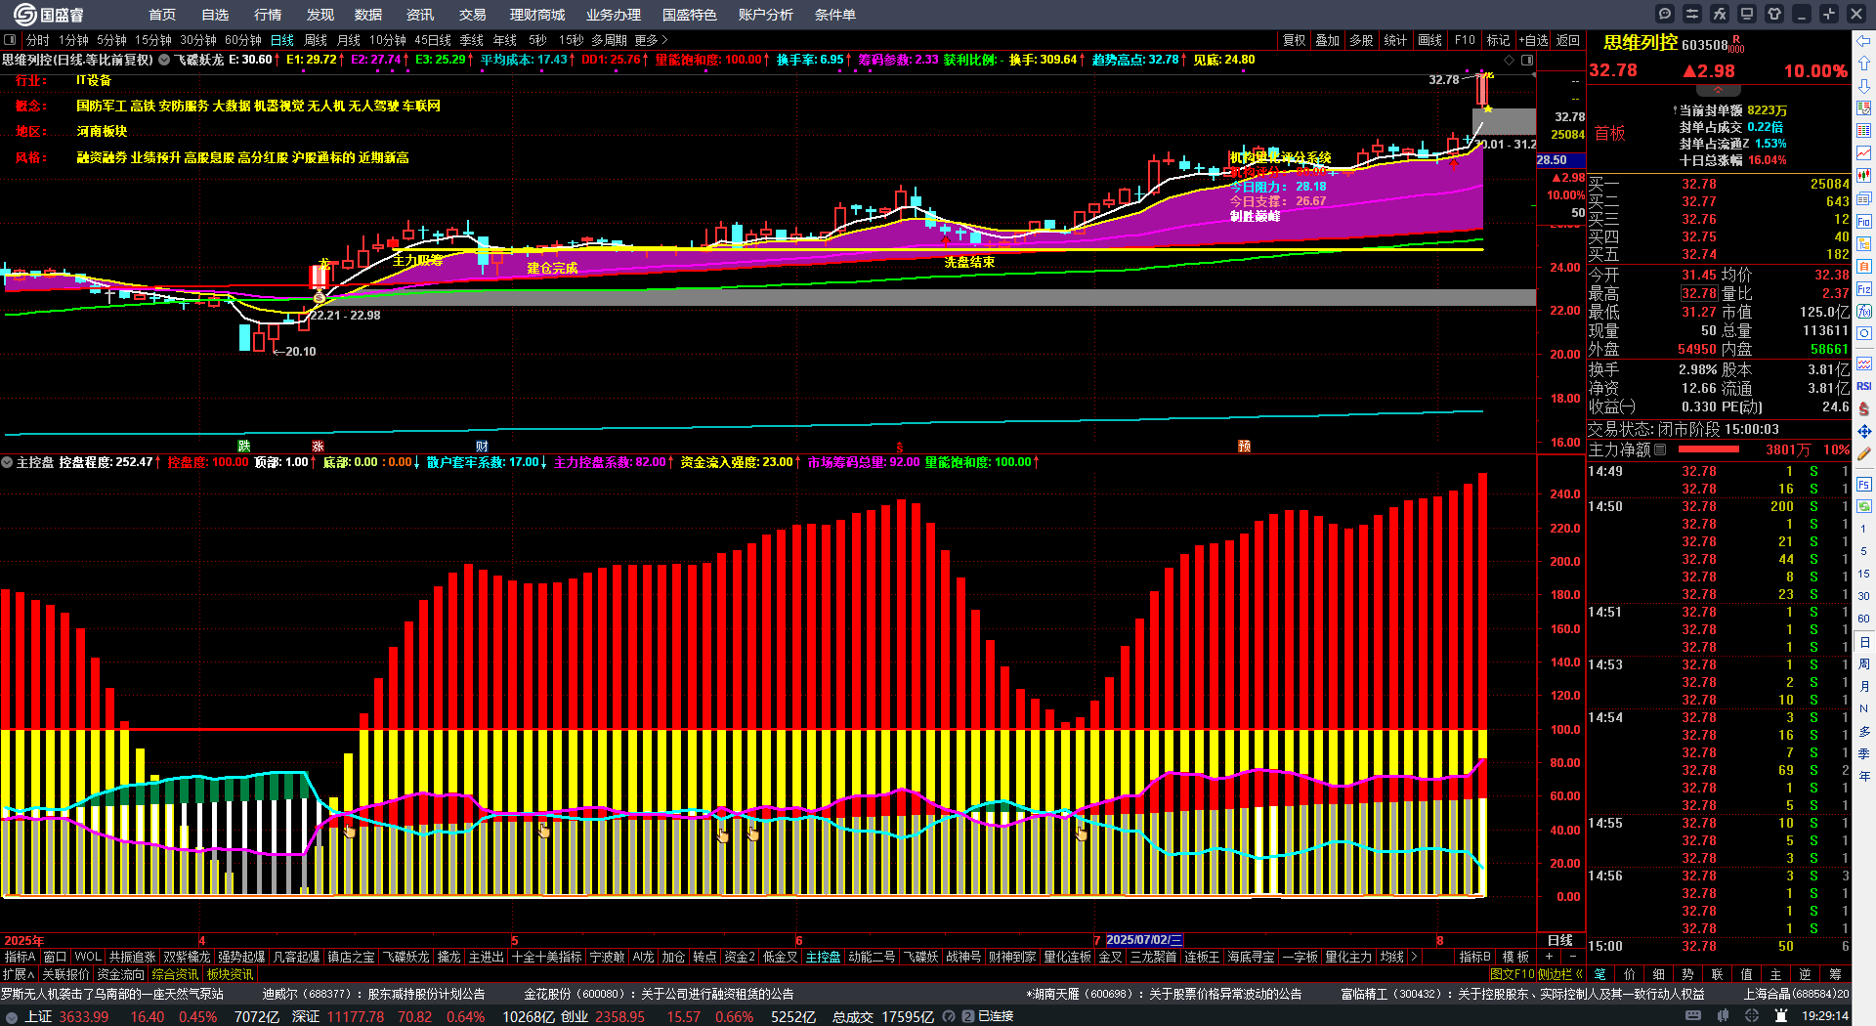This screenshot has width=1876, height=1026.
Task: Open the chat message icon in title bar
Action: tap(1665, 14)
